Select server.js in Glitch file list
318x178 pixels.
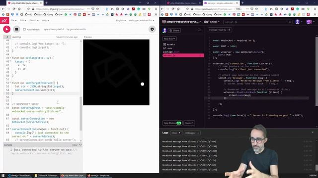(x=183, y=55)
